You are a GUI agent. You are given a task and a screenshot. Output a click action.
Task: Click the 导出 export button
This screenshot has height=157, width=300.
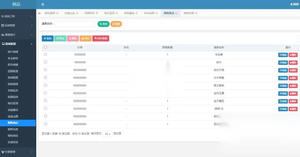tap(85, 38)
